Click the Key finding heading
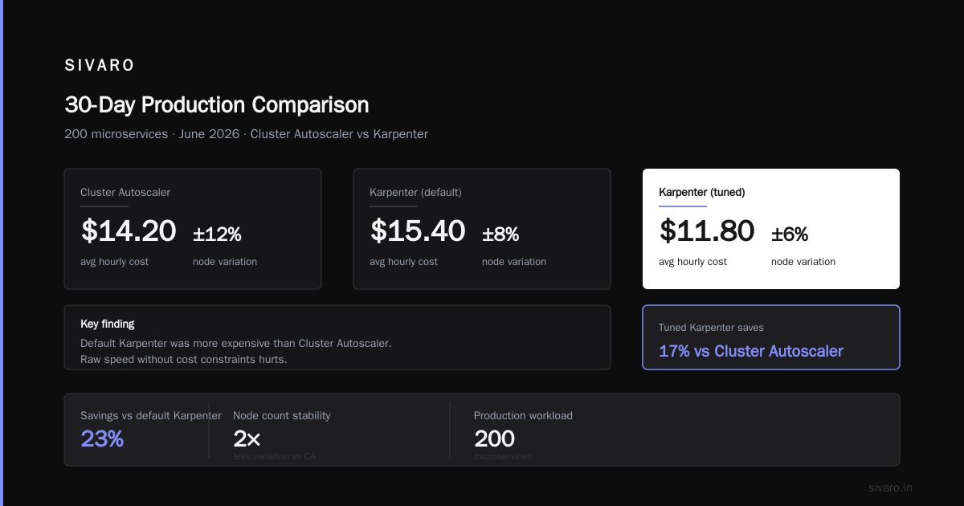The width and height of the screenshot is (964, 506). tap(108, 324)
